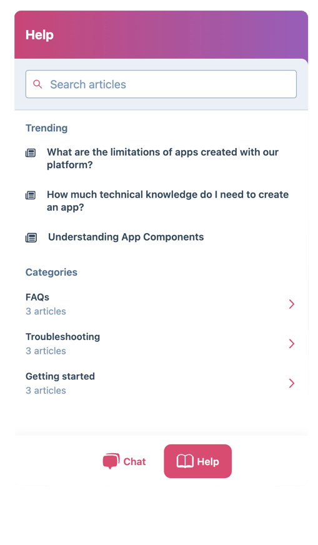Click into the Search articles field
Image resolution: width=318 pixels, height=545 pixels.
pyautogui.click(x=161, y=84)
